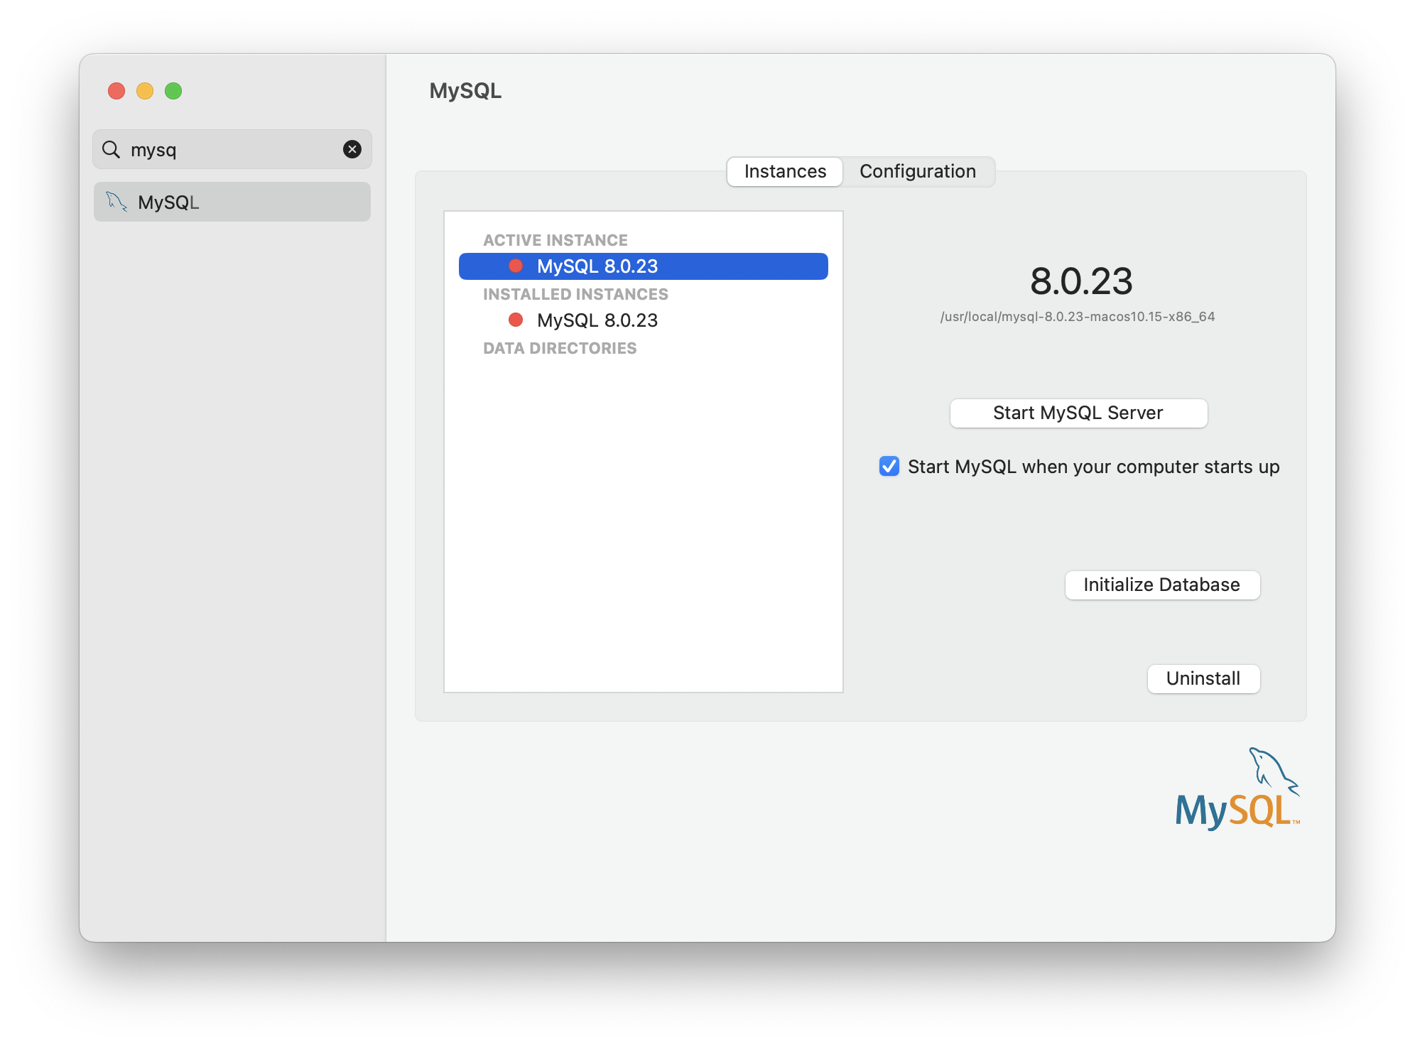The width and height of the screenshot is (1415, 1047).
Task: Click the yellow minimize window button
Action: 145,91
